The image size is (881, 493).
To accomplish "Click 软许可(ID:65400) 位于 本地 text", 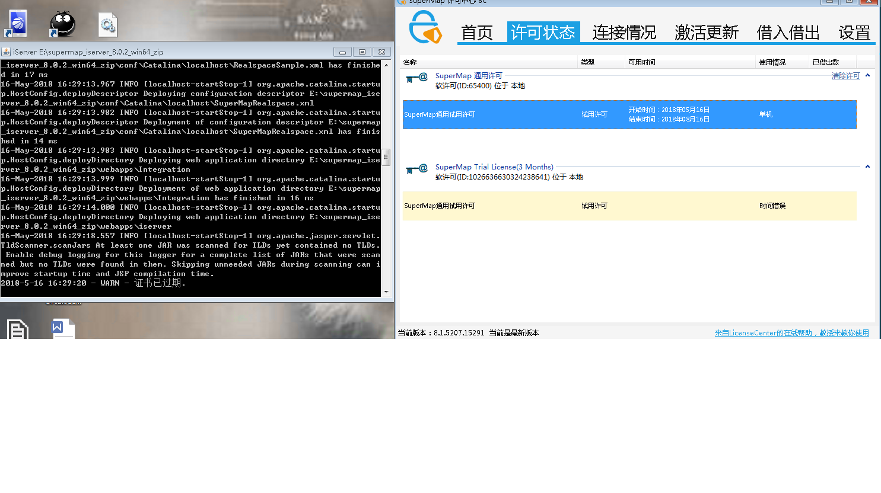I will click(480, 86).
